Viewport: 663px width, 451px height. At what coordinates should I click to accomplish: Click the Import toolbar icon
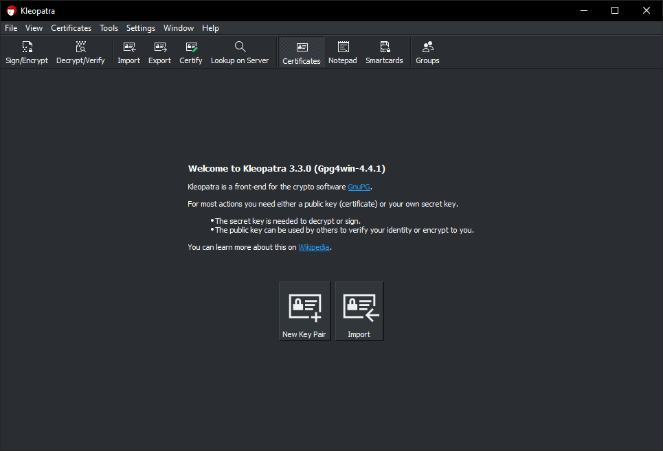128,52
